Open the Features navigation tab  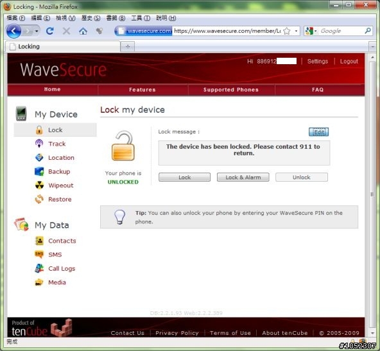click(x=142, y=90)
